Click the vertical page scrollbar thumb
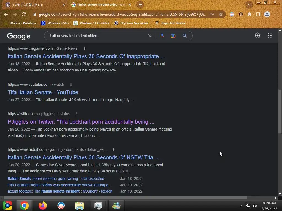 click(x=280, y=111)
